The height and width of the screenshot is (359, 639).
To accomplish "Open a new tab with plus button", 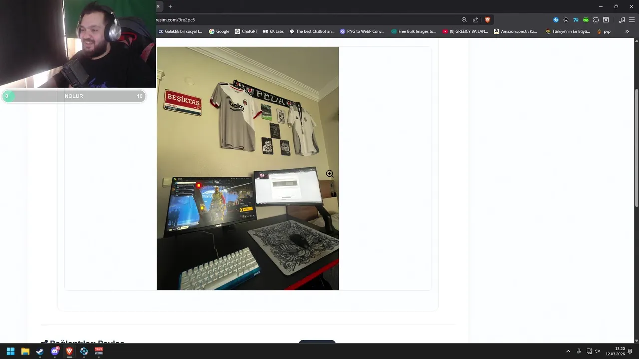I will [x=170, y=6].
